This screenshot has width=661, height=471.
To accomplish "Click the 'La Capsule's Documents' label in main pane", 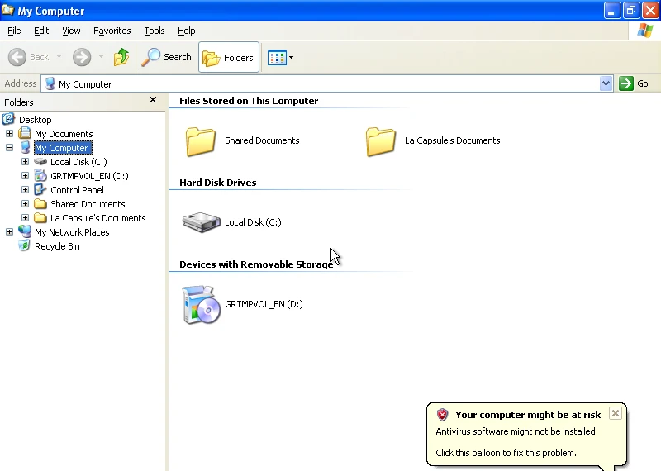I will click(452, 140).
